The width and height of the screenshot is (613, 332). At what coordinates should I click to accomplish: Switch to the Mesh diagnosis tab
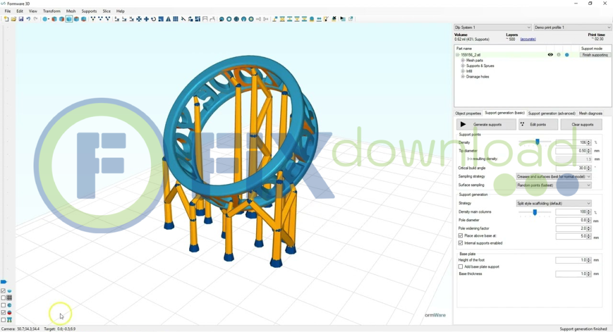click(x=590, y=113)
